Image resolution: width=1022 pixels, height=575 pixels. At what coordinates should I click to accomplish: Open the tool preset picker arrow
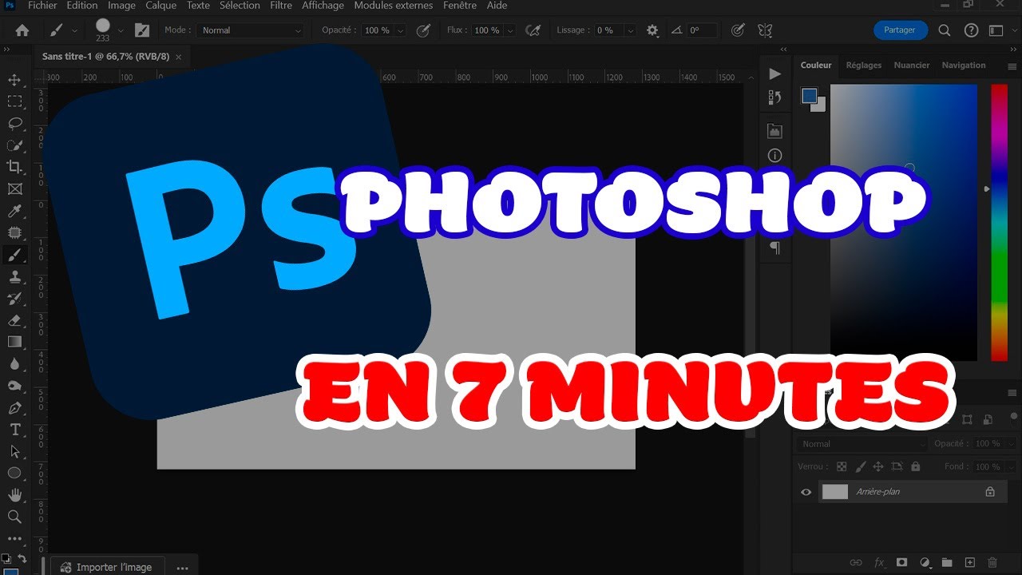[74, 30]
